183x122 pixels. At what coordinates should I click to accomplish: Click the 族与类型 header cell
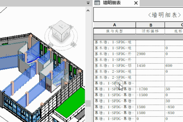click(114, 31)
